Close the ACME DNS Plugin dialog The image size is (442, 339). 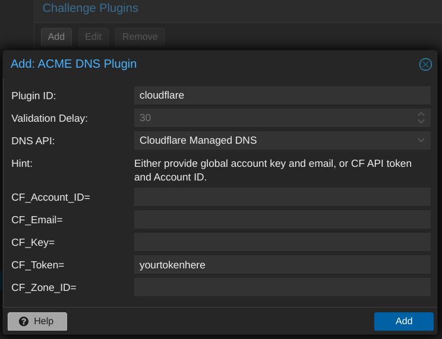425,64
